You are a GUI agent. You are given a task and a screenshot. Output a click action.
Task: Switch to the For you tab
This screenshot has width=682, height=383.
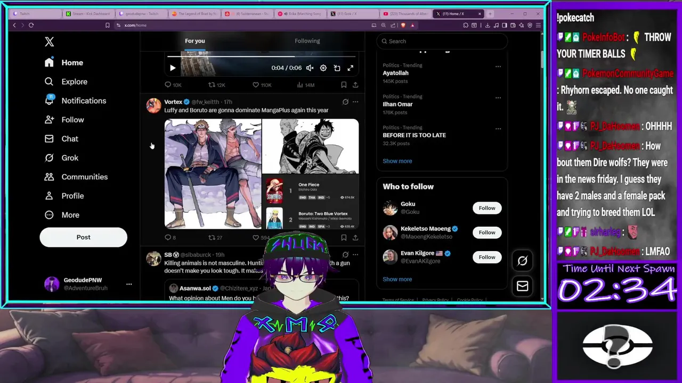pos(195,41)
